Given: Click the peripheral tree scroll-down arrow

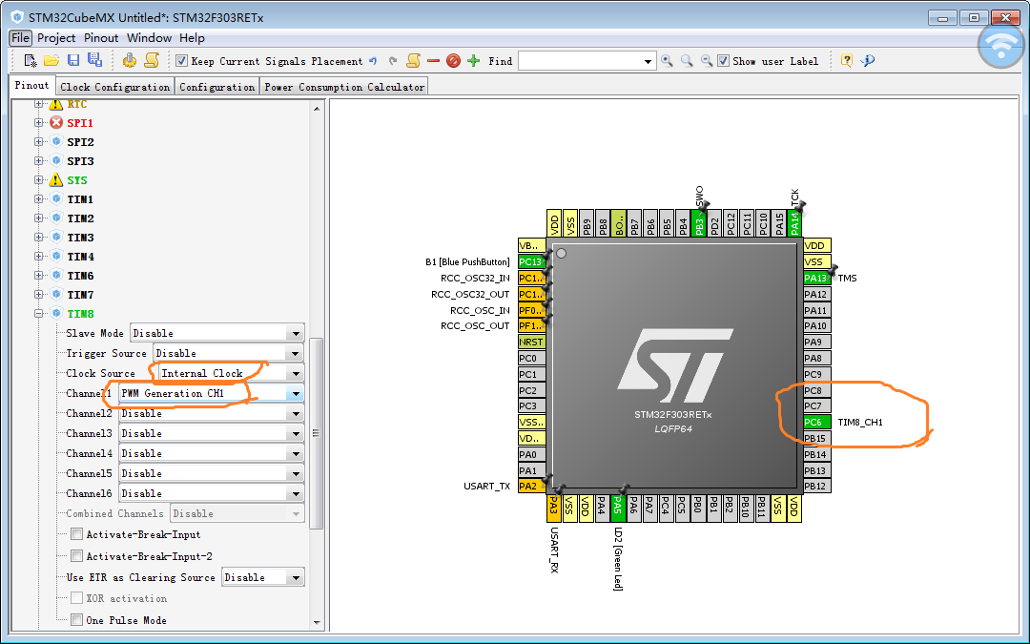Looking at the screenshot, I should pyautogui.click(x=317, y=622).
